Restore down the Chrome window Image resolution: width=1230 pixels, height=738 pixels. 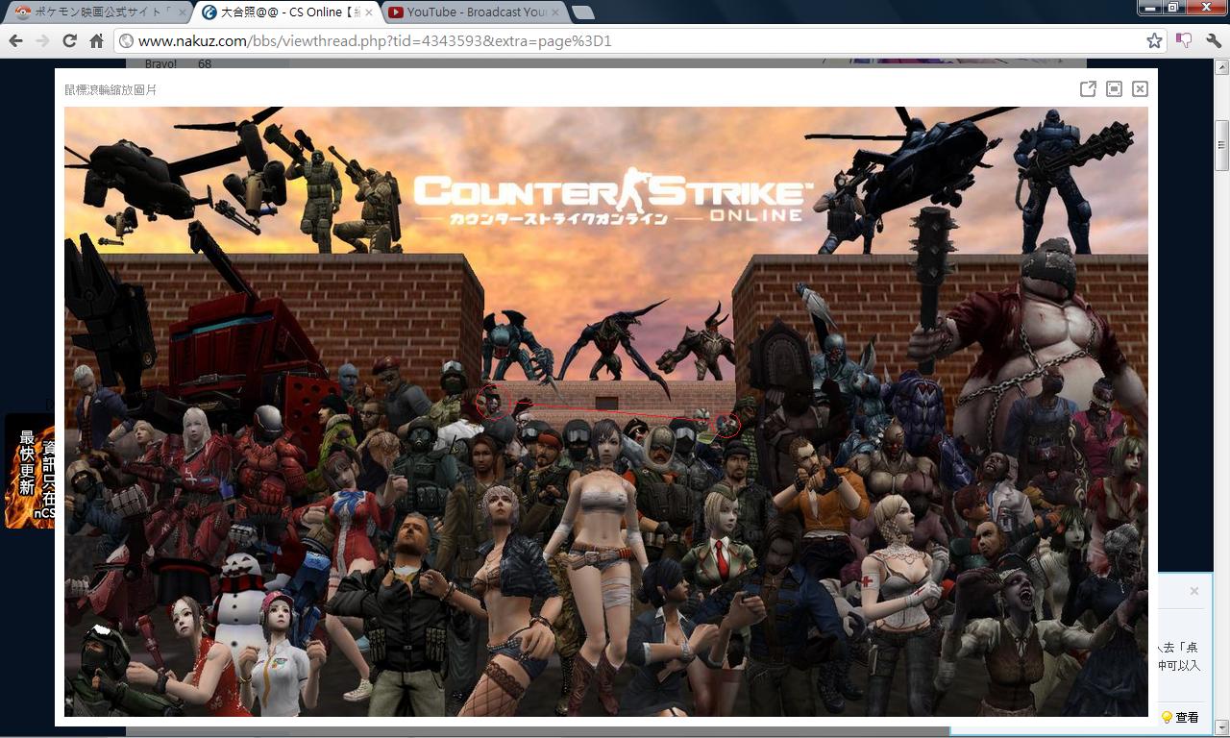coord(1174,7)
